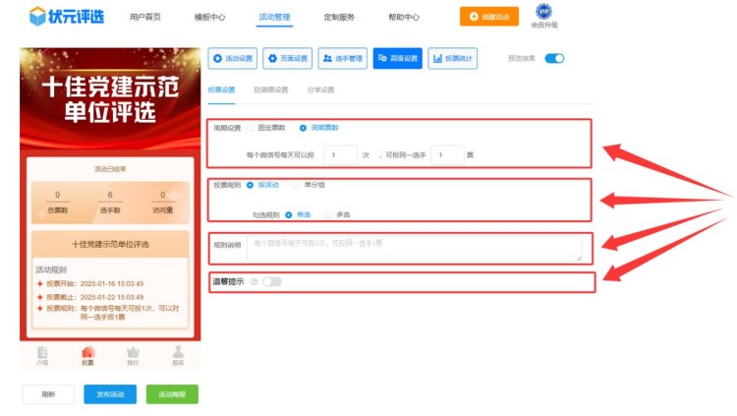Enable the 温馨提示 switch

click(271, 282)
